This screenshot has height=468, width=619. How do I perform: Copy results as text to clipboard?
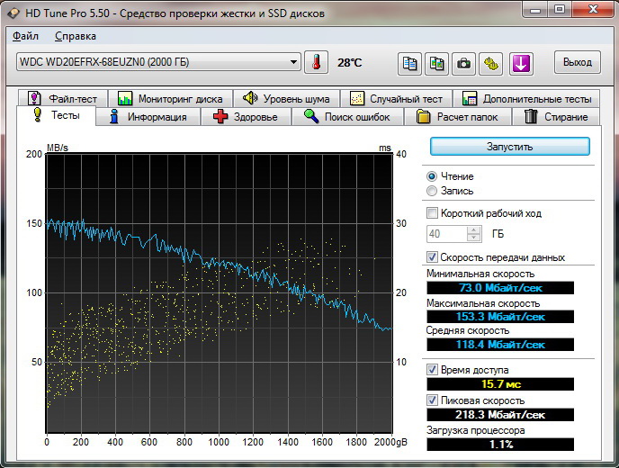409,63
